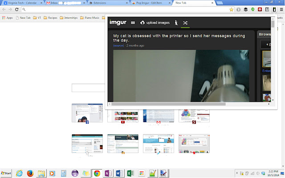This screenshot has height=178, width=285.
Task: Open Microsoft Word from the taskbar
Action: (119, 173)
